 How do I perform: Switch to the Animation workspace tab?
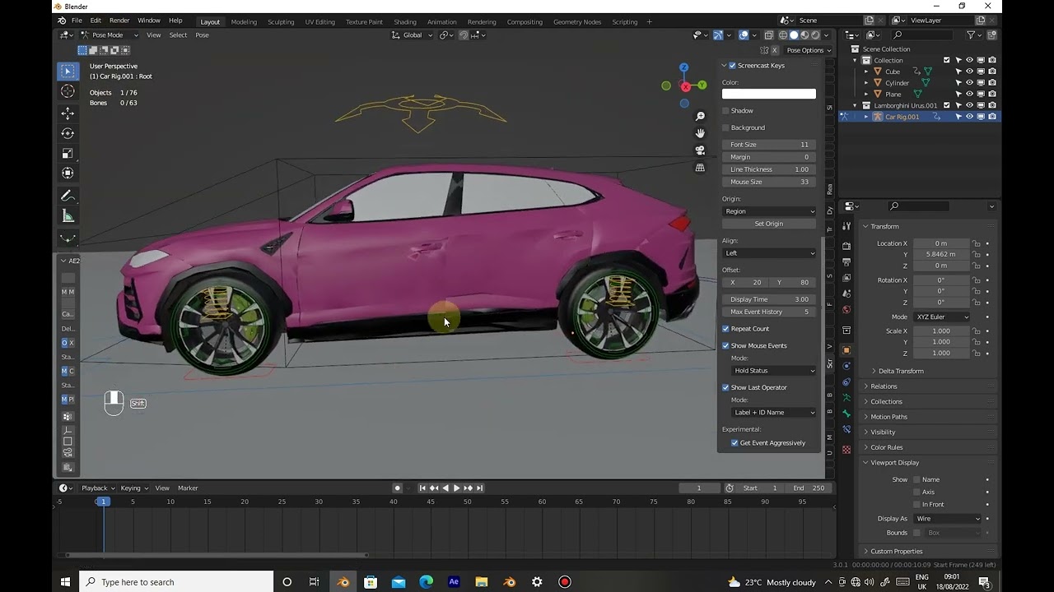point(441,22)
